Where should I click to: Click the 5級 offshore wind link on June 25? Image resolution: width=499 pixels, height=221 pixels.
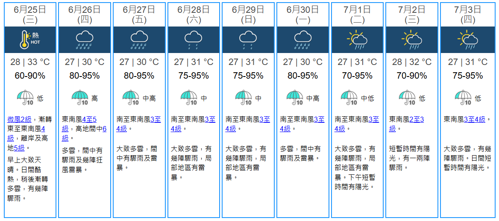(20, 147)
